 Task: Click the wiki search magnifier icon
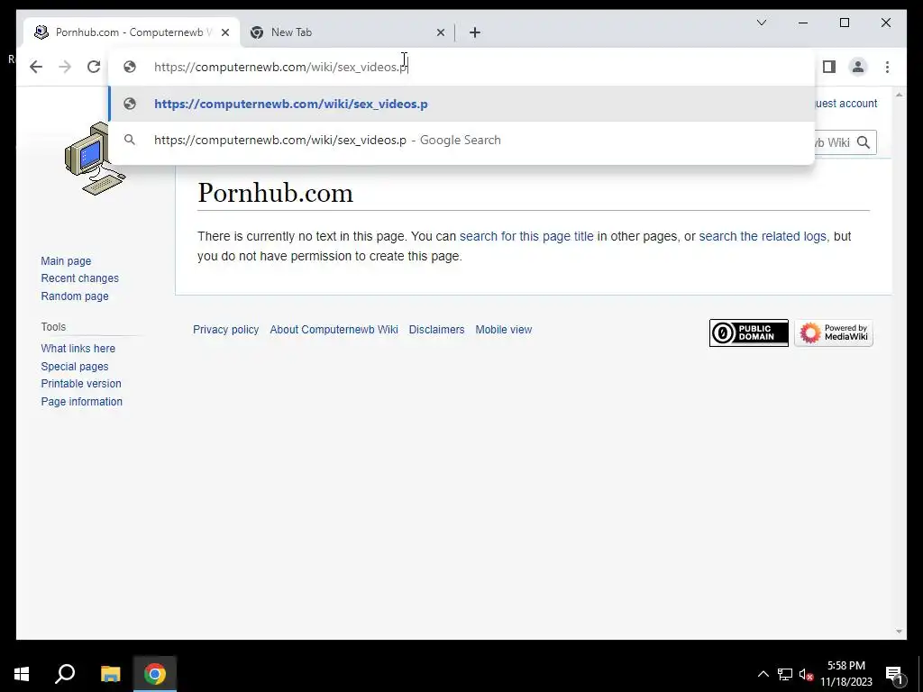864,142
